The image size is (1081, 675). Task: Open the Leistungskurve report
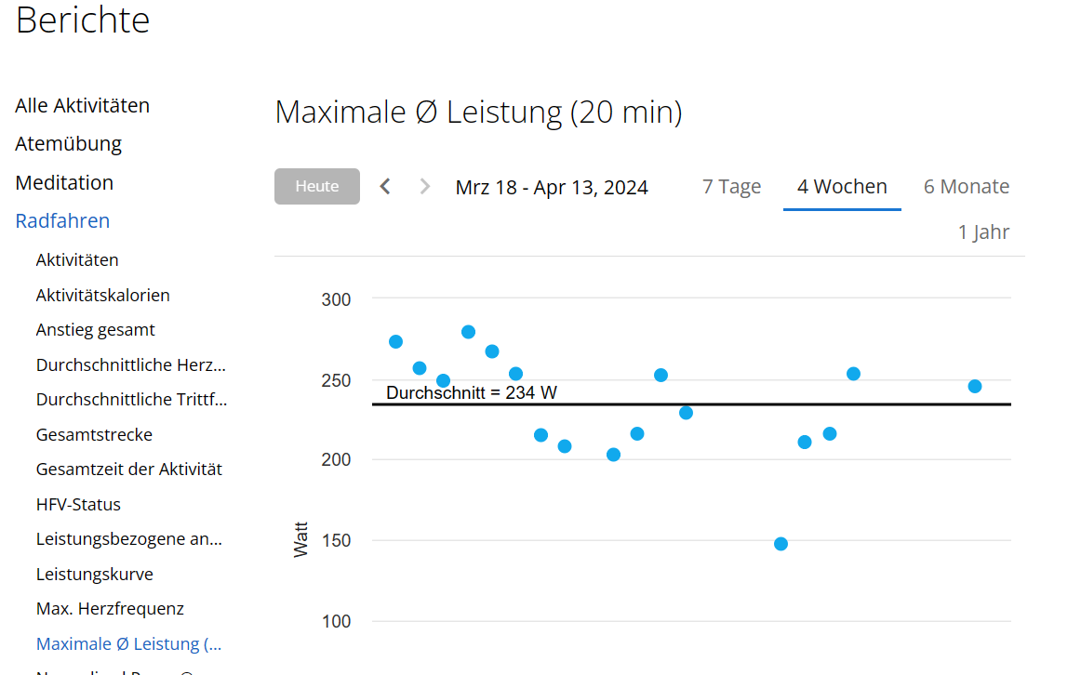pyautogui.click(x=94, y=575)
